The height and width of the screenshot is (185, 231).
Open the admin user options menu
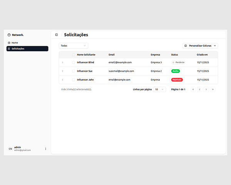[x=46, y=149]
